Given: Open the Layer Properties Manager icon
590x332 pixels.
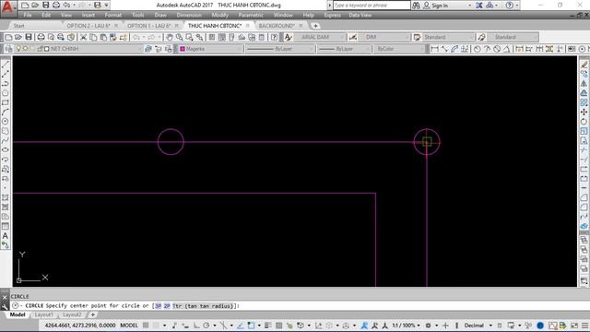Looking at the screenshot, I should point(8,49).
